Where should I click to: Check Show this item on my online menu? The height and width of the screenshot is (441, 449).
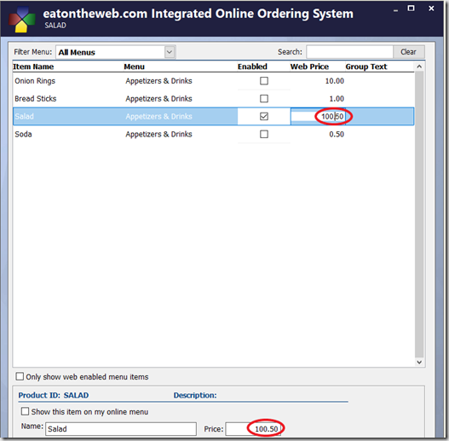pos(25,411)
